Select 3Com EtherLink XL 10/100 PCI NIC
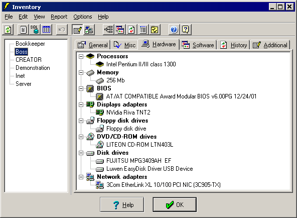The height and width of the screenshot is (218, 297). (164, 185)
